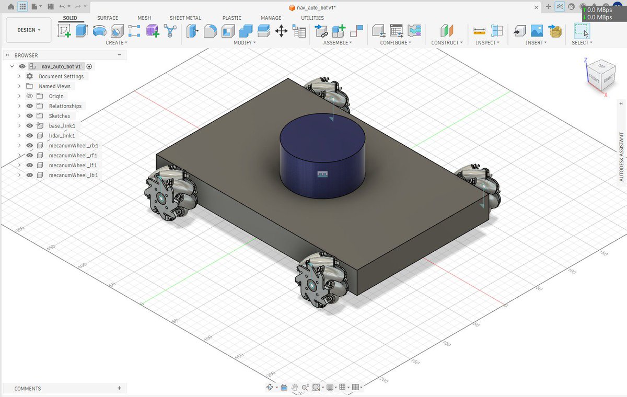Activate the nav_auto_bot v1 radio button
The image size is (627, 397).
click(x=89, y=66)
